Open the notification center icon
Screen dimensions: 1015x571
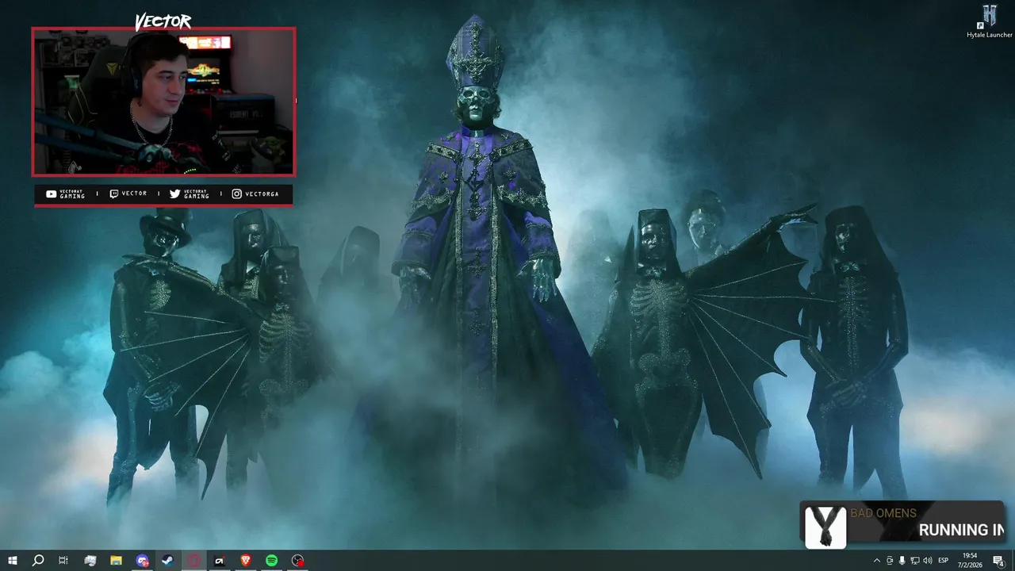(999, 561)
